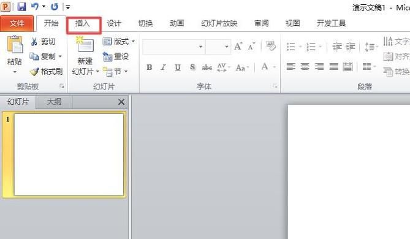The image size is (410, 239).
Task: Select 格式刷 (Format Painter)
Action: pyautogui.click(x=47, y=71)
